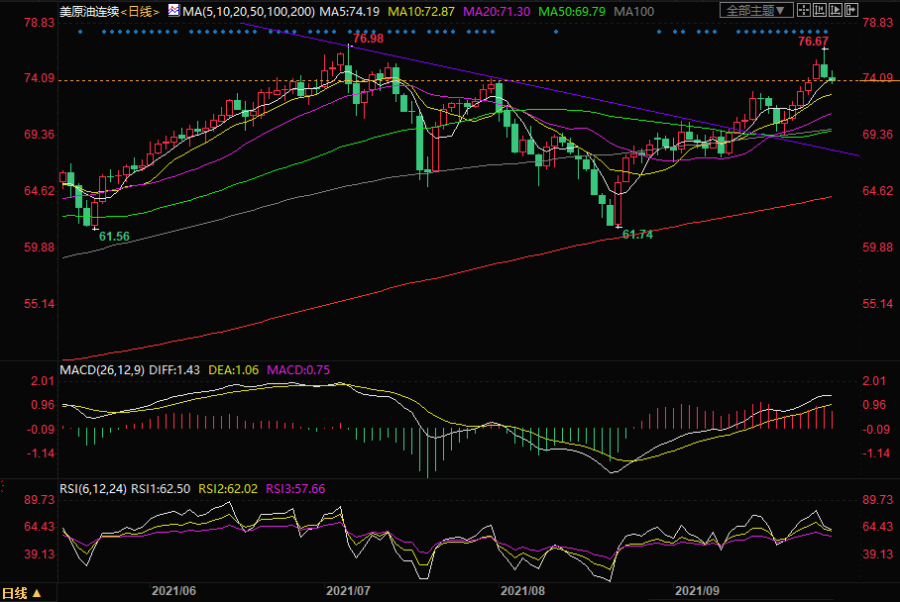Image resolution: width=900 pixels, height=602 pixels.
Task: Click the <日线> period label in title
Action: click(x=141, y=10)
